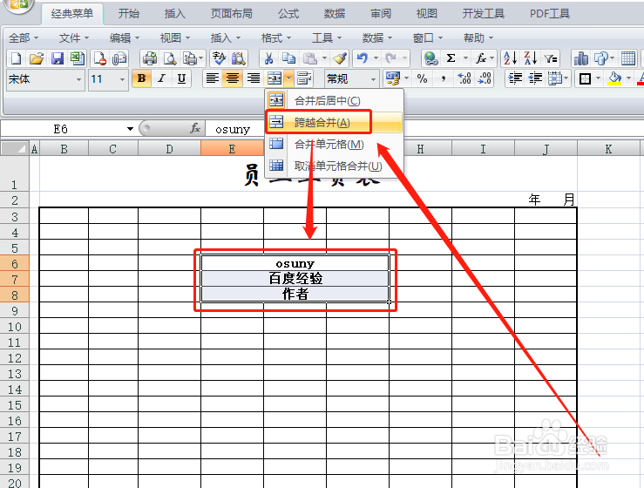644x488 pixels.
Task: Toggle Italic formatting
Action: point(161,78)
